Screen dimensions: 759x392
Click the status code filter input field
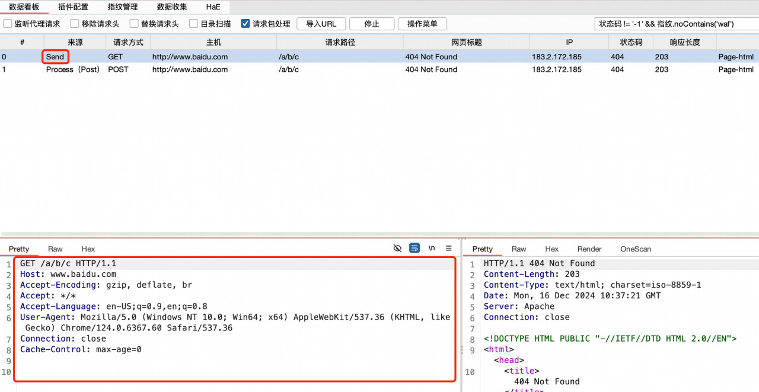(x=675, y=24)
